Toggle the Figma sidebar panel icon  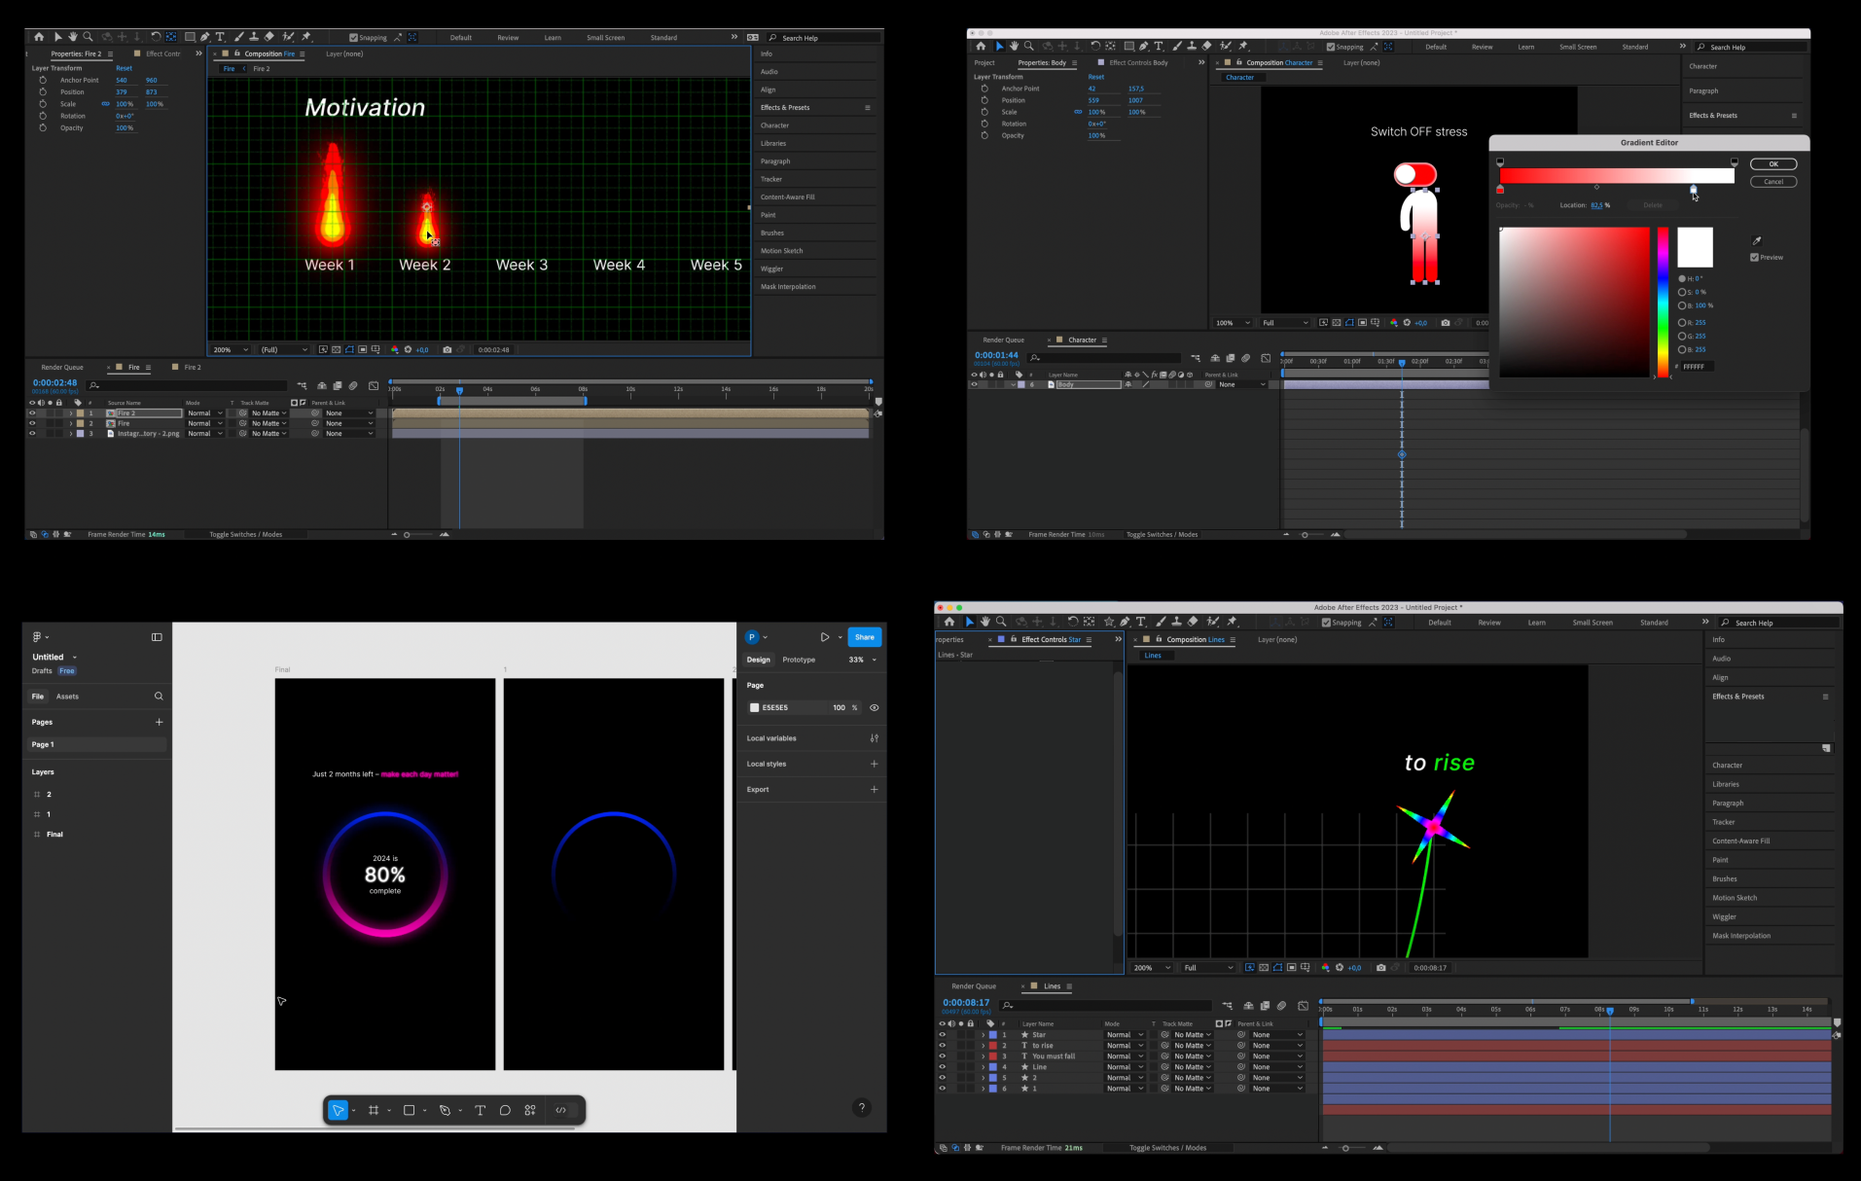(157, 637)
